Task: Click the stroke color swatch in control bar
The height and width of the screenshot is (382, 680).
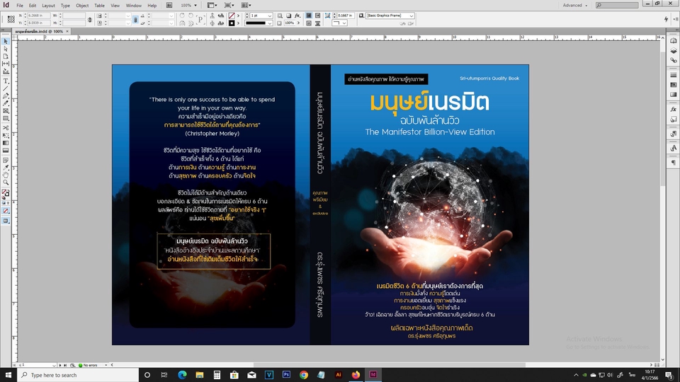Action: coord(232,23)
